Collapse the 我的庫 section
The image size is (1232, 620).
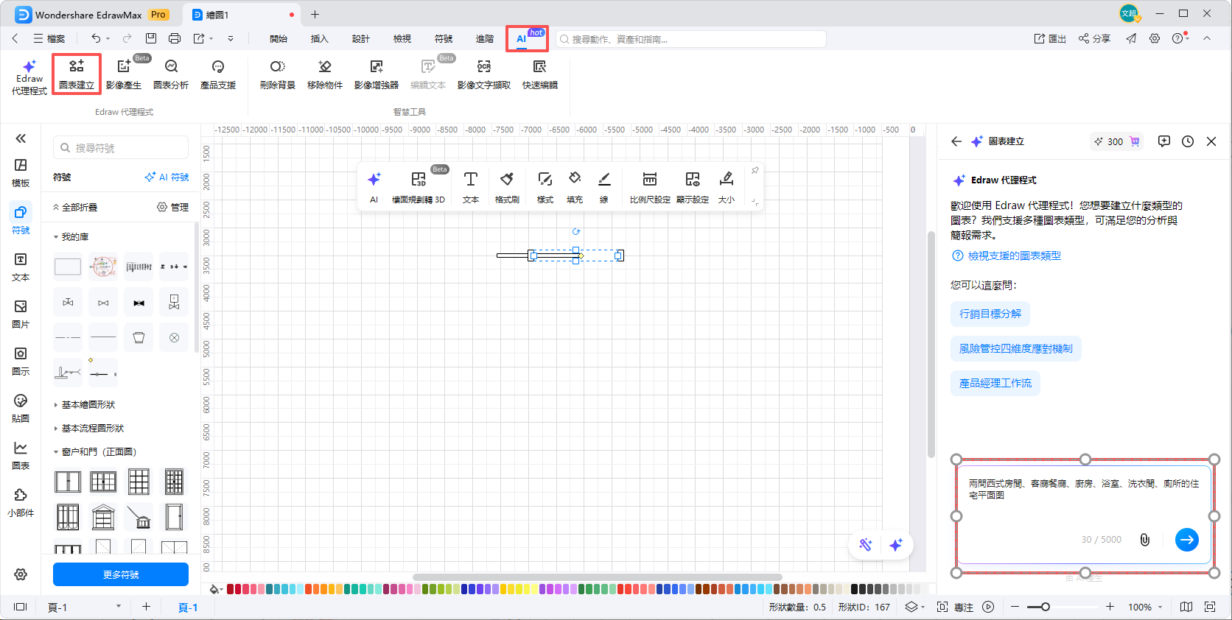(x=56, y=237)
